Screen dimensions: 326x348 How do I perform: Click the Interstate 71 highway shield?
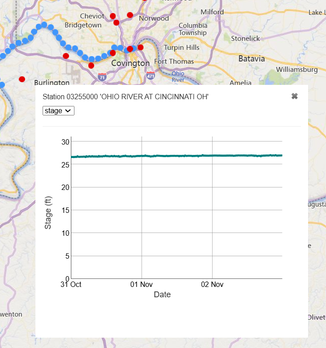coord(102,77)
